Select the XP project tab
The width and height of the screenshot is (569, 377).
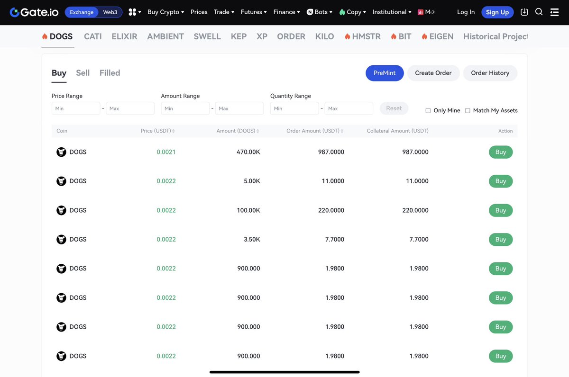pyautogui.click(x=262, y=36)
